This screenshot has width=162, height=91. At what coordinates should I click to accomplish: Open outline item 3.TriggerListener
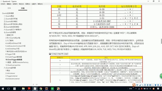point(11,76)
